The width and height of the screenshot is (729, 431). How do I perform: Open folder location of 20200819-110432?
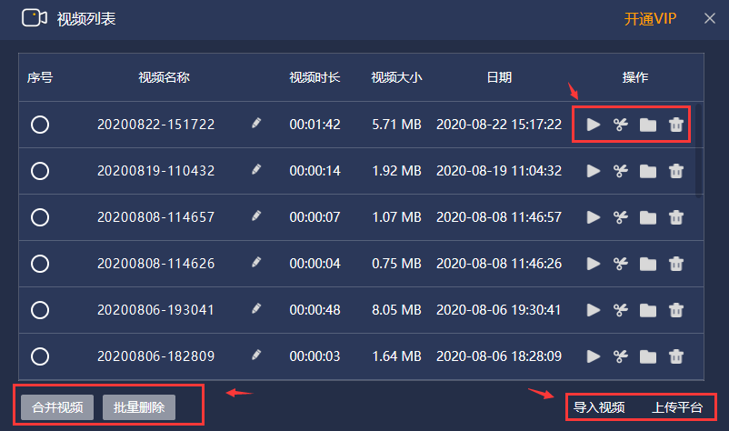647,171
